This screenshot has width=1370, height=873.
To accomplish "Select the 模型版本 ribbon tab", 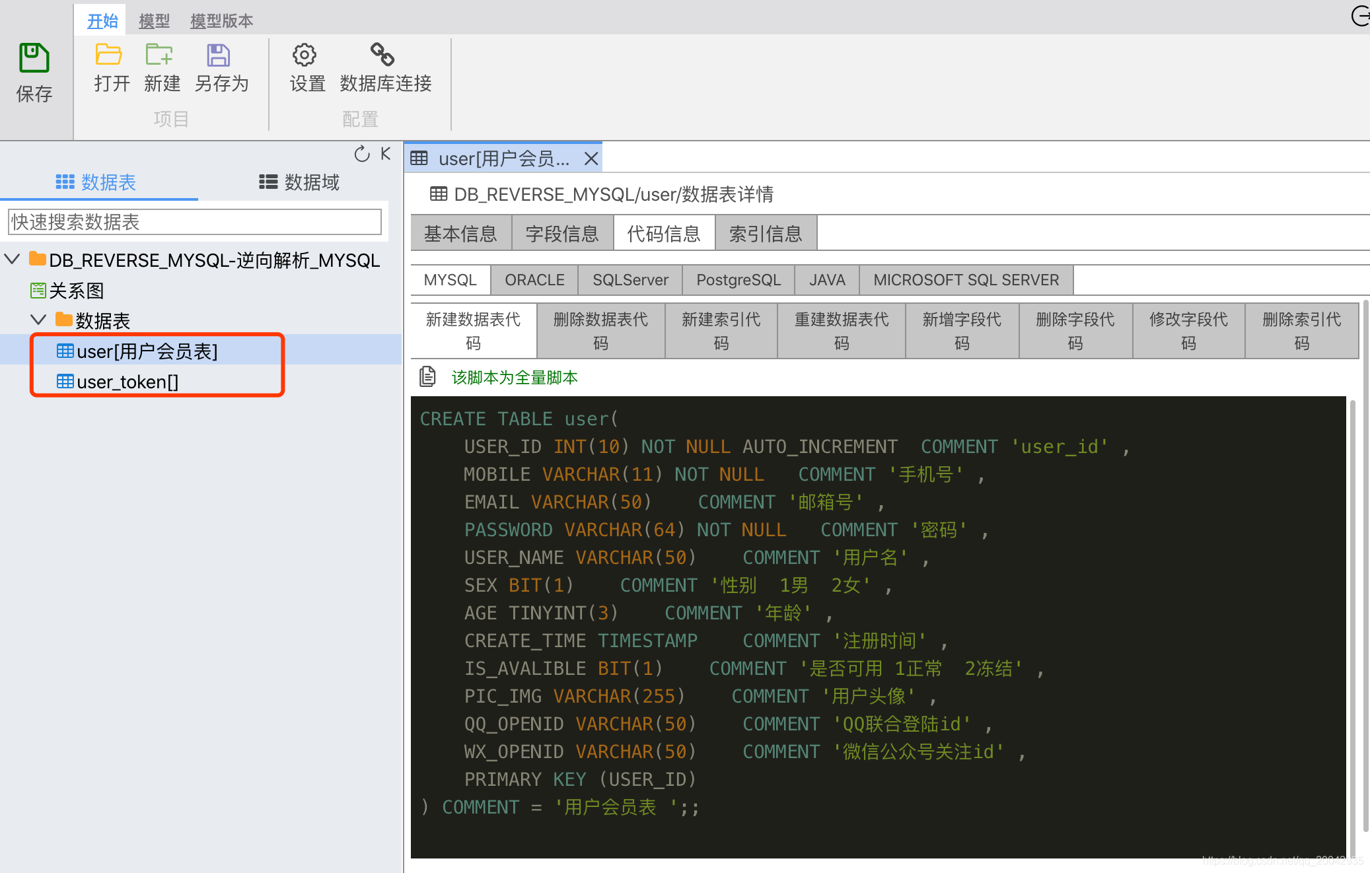I will (221, 21).
